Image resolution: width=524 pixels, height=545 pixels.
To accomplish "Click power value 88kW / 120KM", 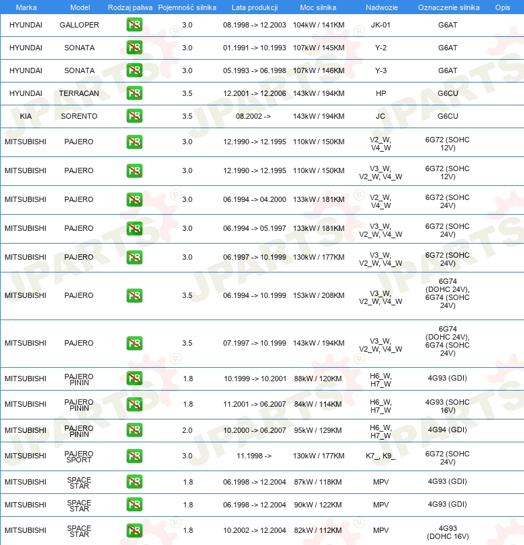I will coord(318,379).
